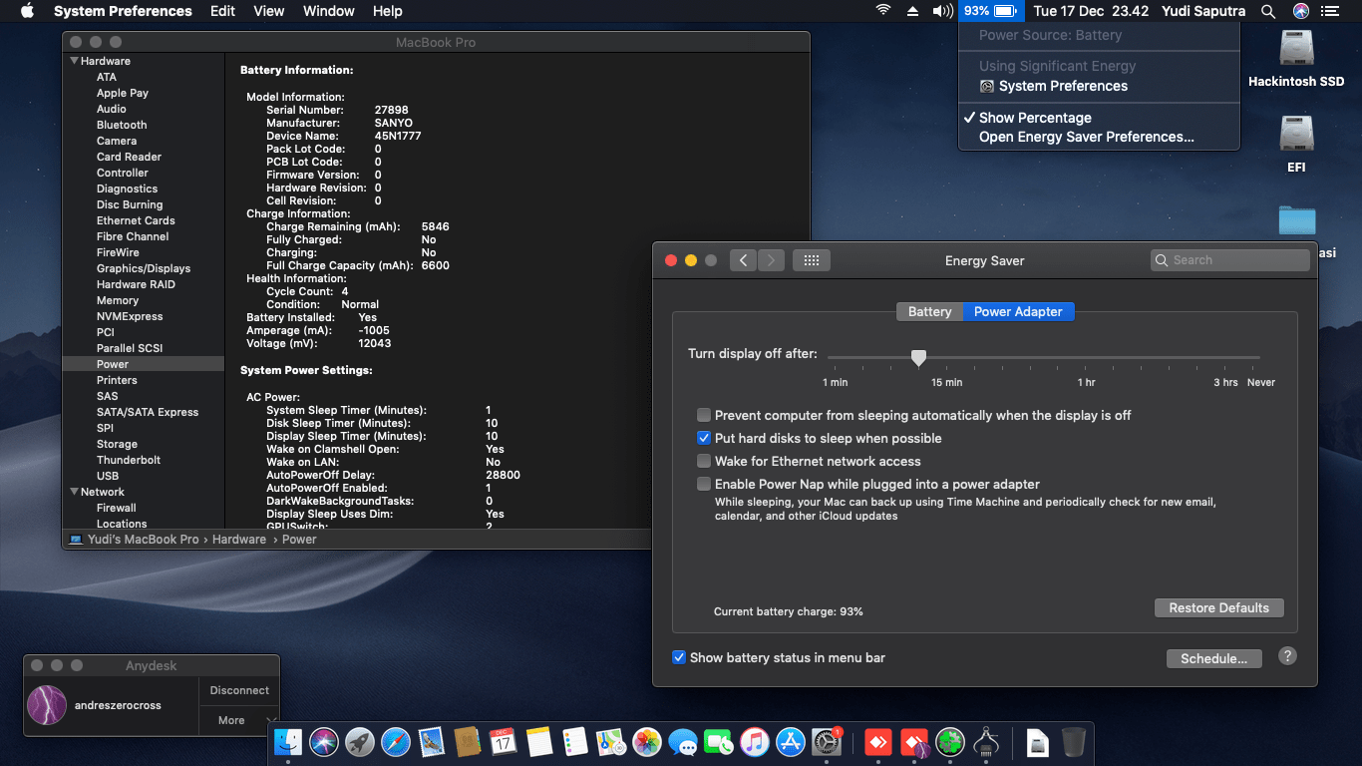The image size is (1362, 766).
Task: Open Photos app in the dock
Action: point(647,742)
